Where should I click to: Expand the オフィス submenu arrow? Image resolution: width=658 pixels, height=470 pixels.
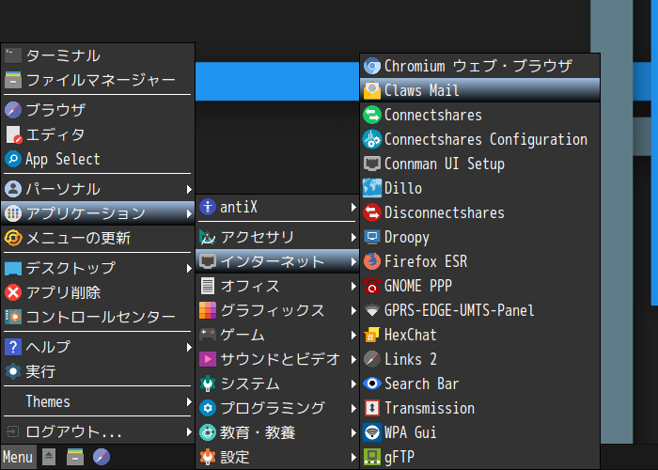(x=353, y=286)
